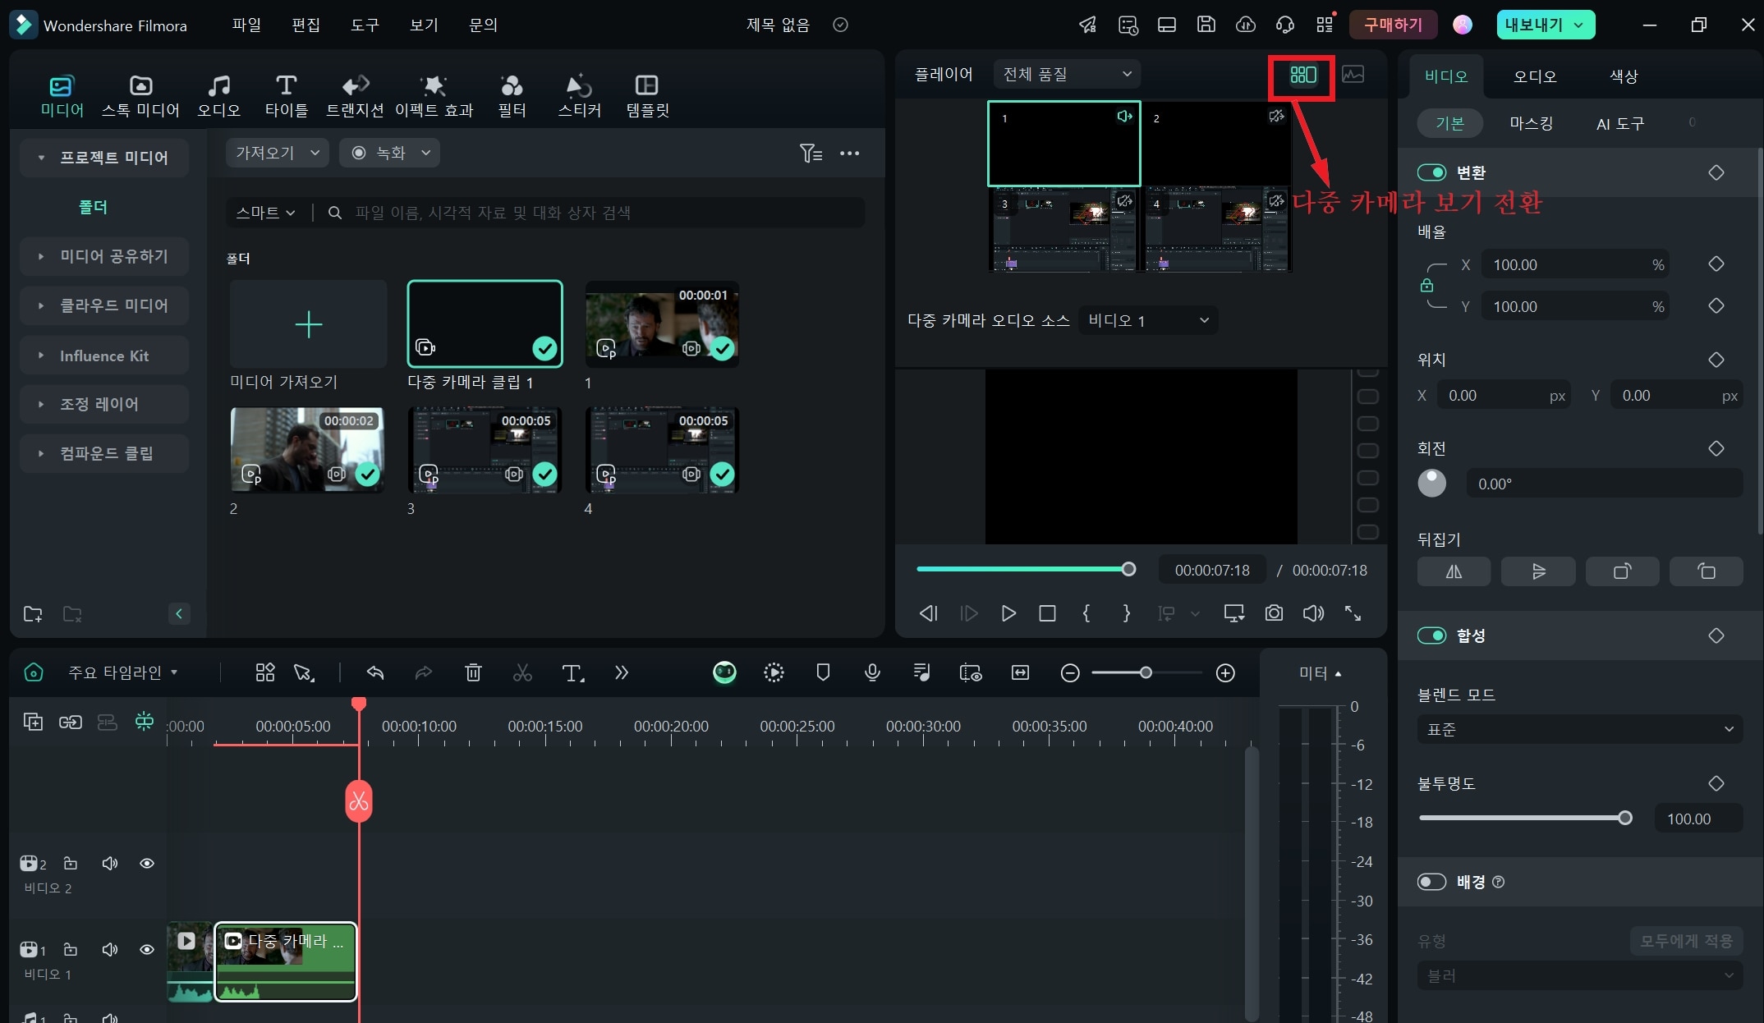
Task: Open the 파일 menu
Action: tap(246, 25)
